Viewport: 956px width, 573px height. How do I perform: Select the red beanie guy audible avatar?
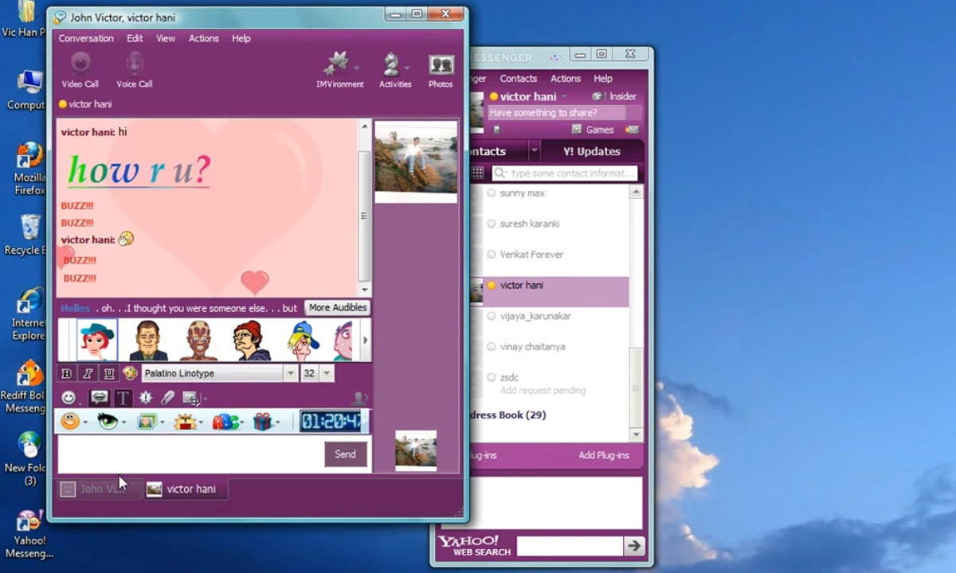pos(251,341)
